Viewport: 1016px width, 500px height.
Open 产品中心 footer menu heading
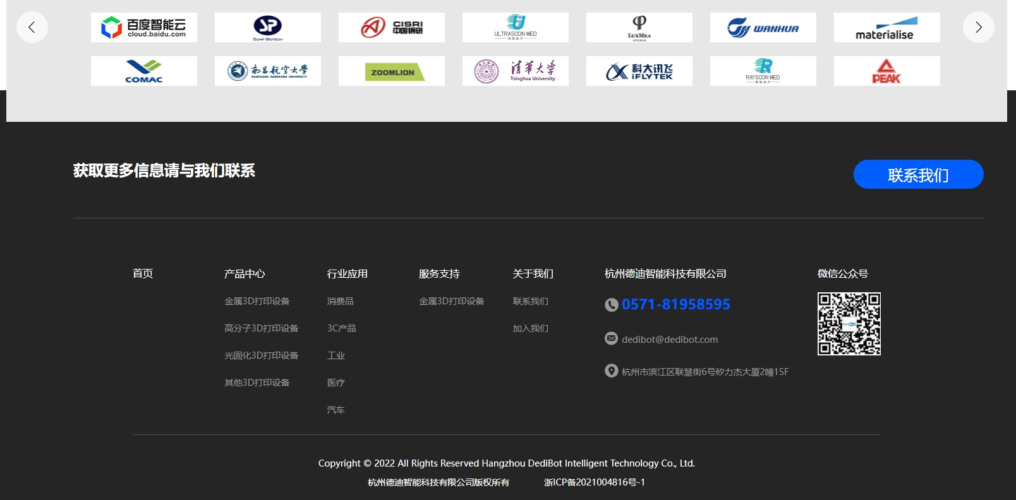[x=245, y=273]
